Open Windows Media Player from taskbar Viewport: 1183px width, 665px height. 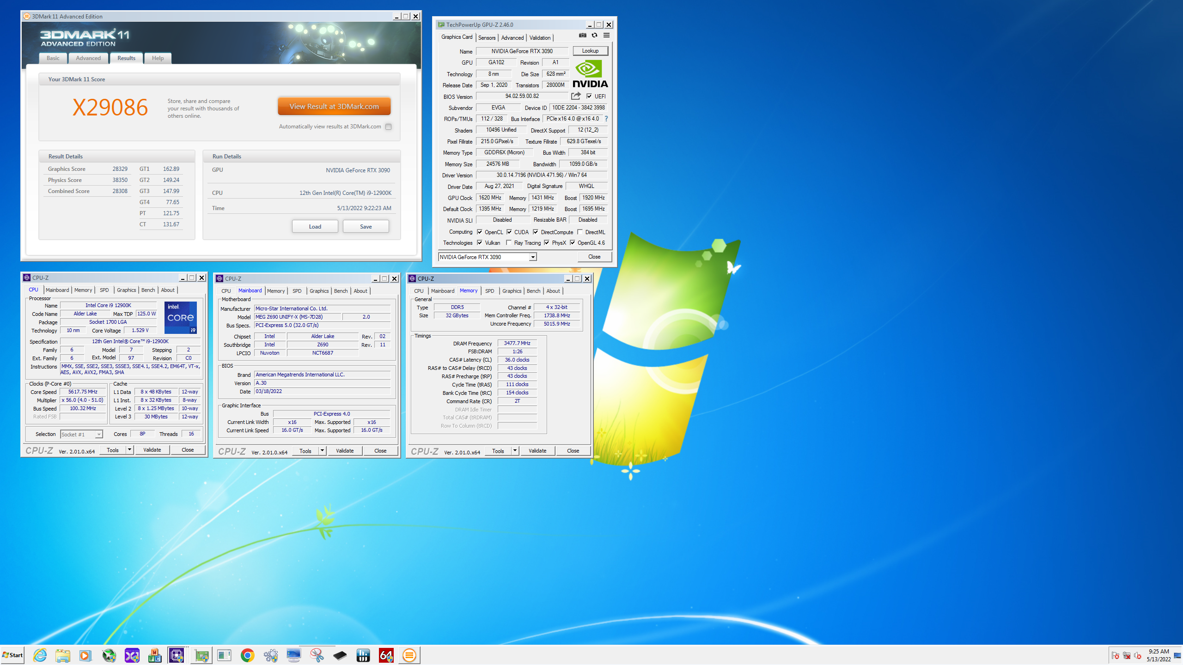tap(85, 655)
